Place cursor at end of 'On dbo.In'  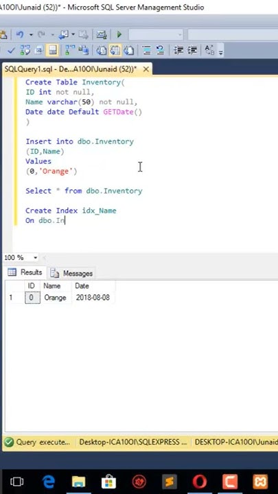pyautogui.click(x=65, y=220)
